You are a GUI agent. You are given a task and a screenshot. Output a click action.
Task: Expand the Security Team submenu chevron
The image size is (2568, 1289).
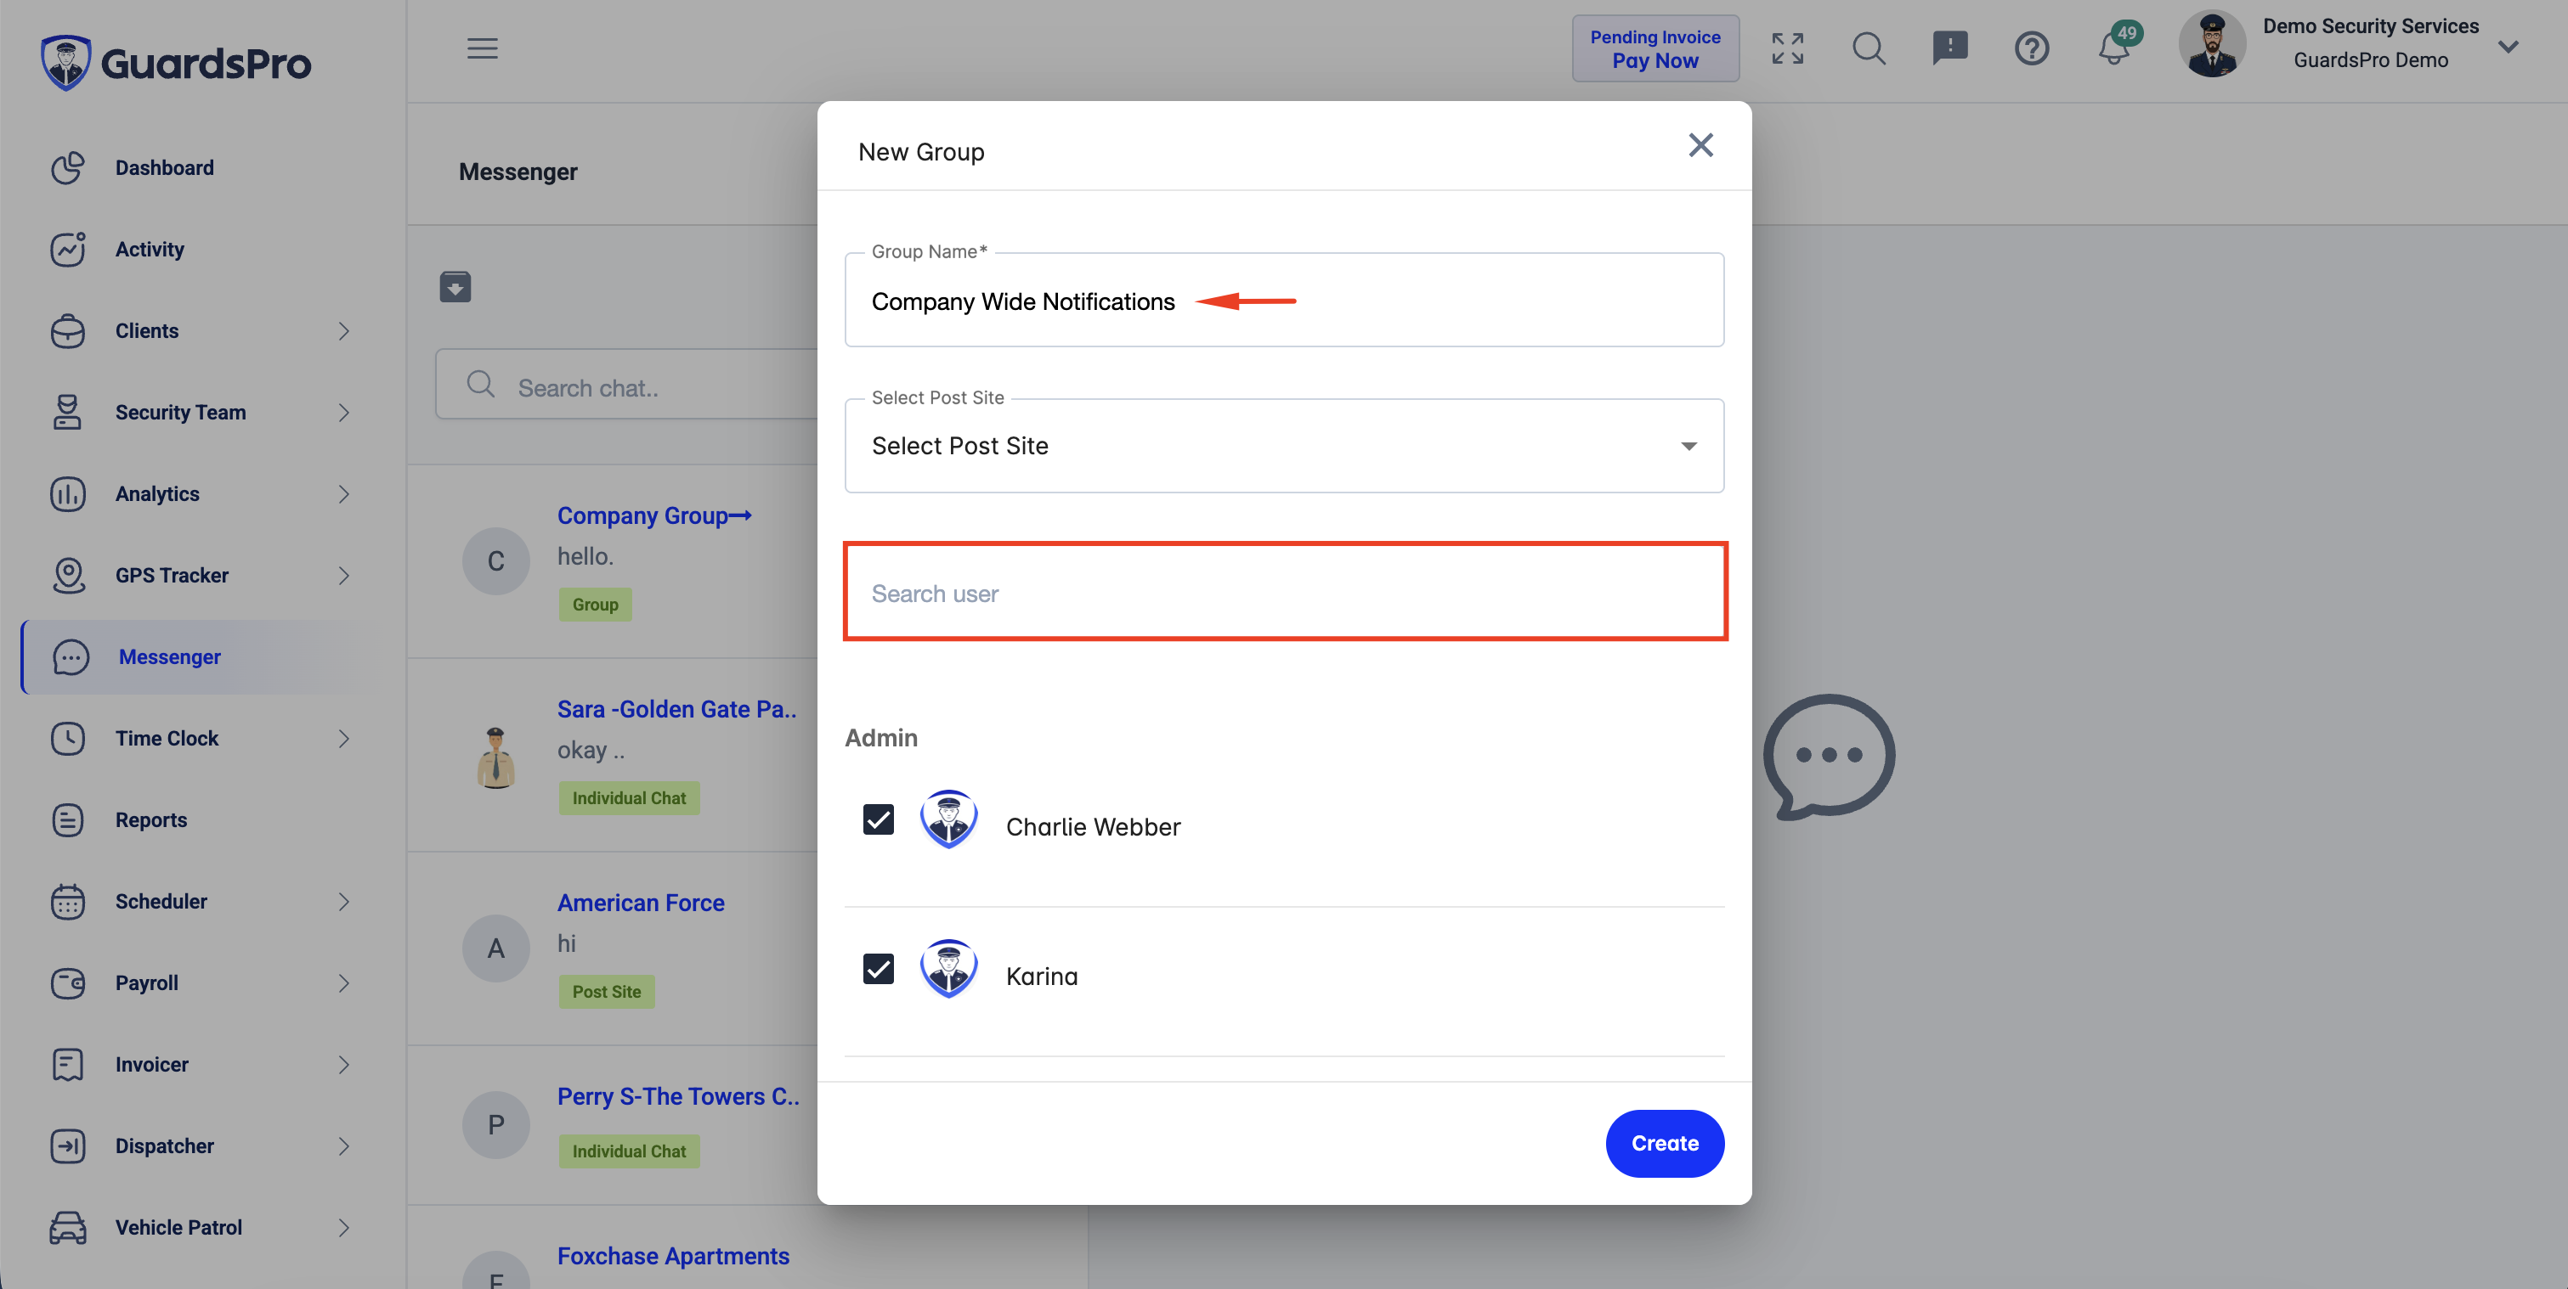[344, 413]
